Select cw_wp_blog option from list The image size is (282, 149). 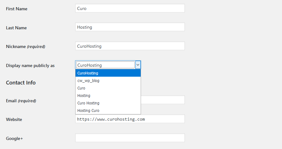108,80
